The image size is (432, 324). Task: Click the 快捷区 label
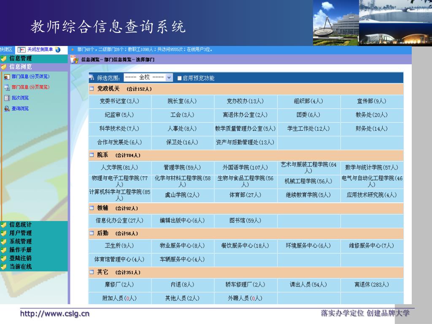(x=6, y=50)
